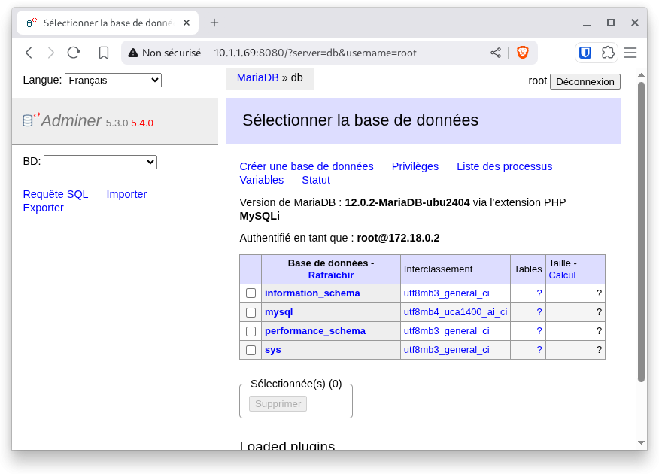
Task: Open the share icon in address bar
Action: pyautogui.click(x=496, y=53)
